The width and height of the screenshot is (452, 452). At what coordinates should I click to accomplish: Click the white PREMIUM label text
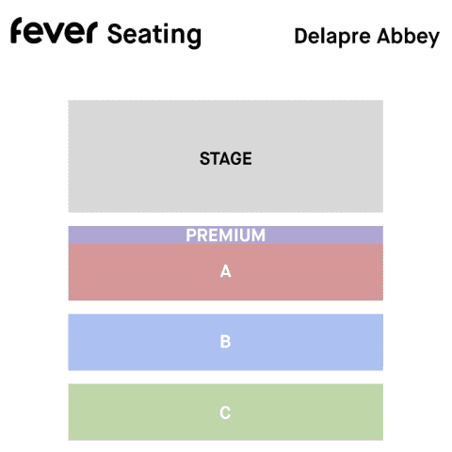point(226,235)
